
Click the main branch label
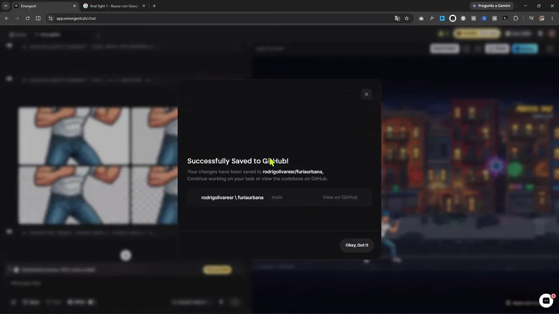(277, 197)
